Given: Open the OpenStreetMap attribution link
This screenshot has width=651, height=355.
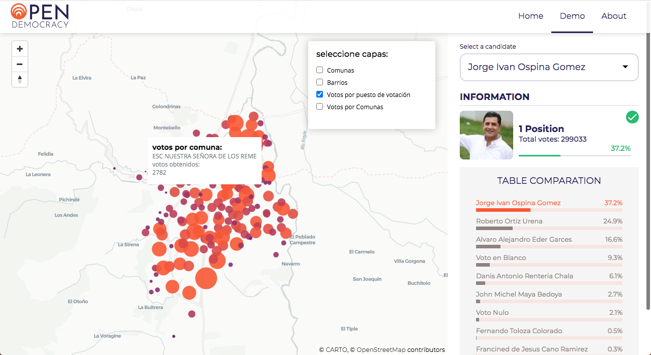Looking at the screenshot, I should 381,349.
